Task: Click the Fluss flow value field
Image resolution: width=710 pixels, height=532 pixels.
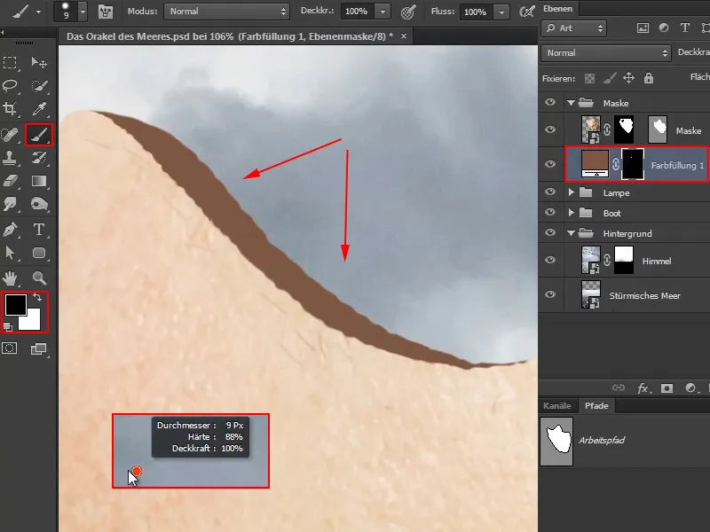Action: [x=476, y=12]
